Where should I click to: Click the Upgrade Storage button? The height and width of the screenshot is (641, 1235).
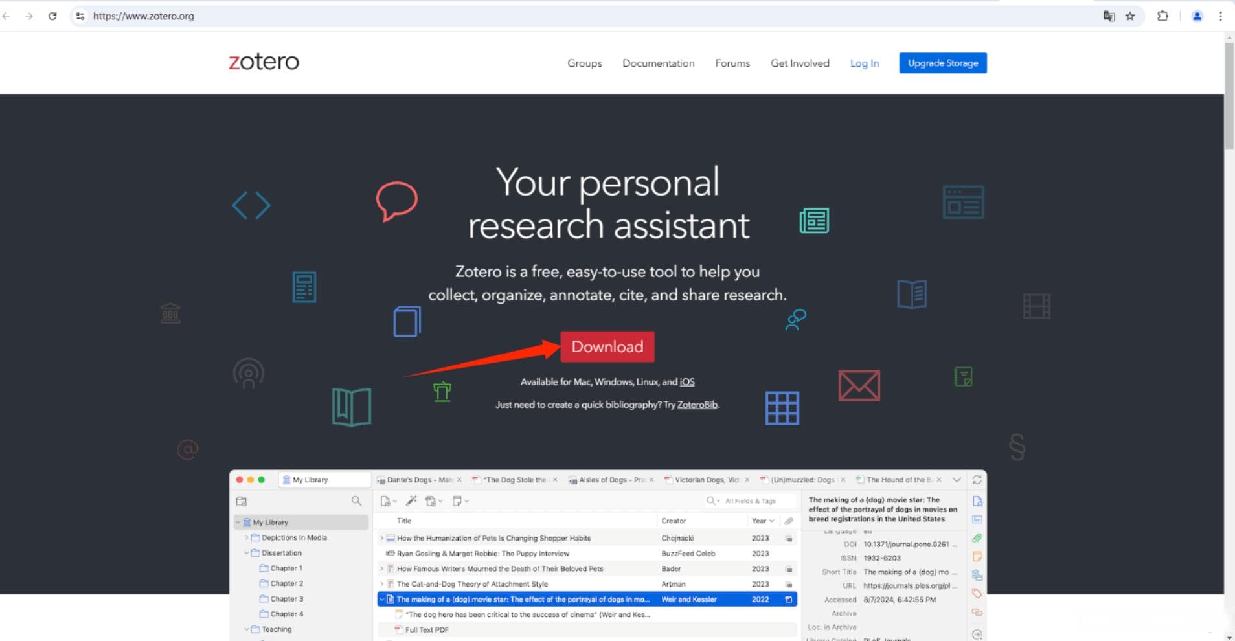click(x=942, y=63)
